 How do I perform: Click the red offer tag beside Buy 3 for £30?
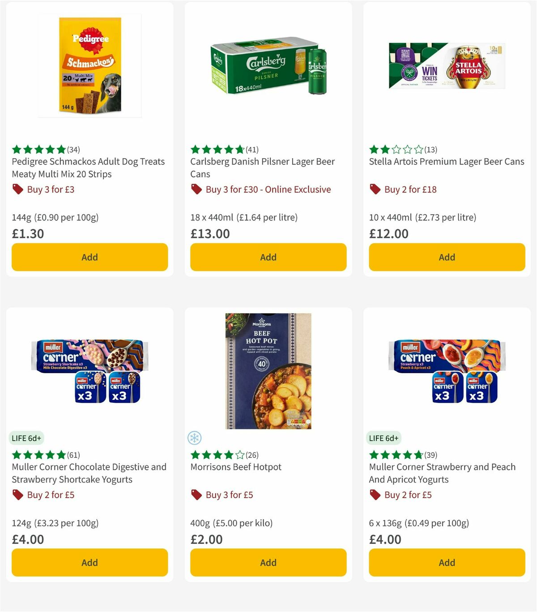196,189
